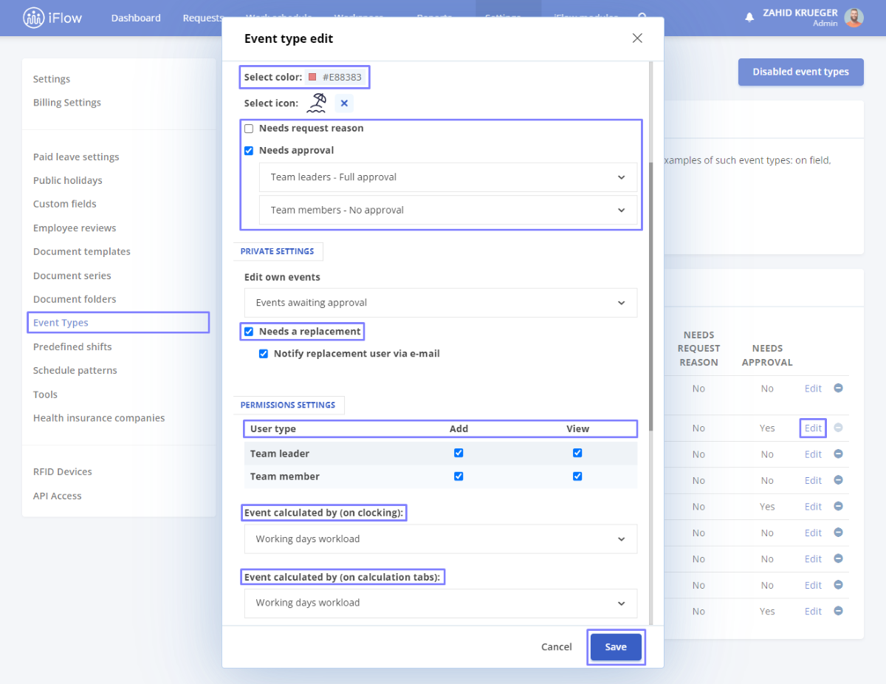Screen dimensions: 886x684
Task: Click the #E88383 color swatch
Action: coord(312,77)
